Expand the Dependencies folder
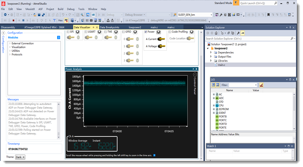The width and height of the screenshot is (303, 167). tap(211, 52)
